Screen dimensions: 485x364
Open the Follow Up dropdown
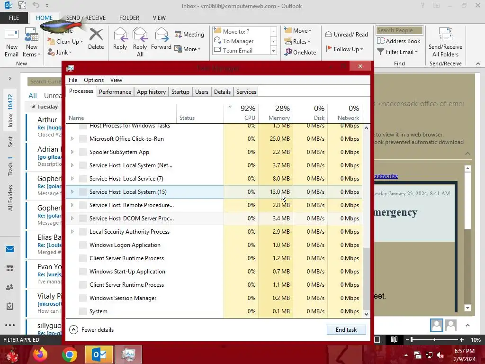click(x=344, y=49)
